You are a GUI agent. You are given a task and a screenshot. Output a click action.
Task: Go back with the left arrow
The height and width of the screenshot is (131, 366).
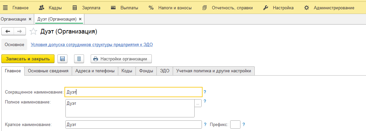(8, 32)
